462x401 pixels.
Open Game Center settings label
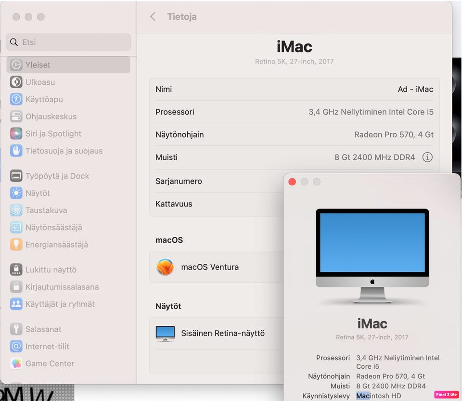point(50,363)
